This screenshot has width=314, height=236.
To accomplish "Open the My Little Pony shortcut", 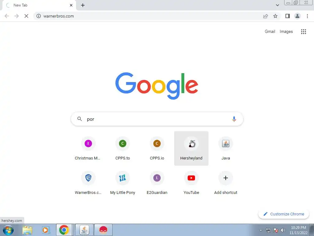I will coord(123,183).
